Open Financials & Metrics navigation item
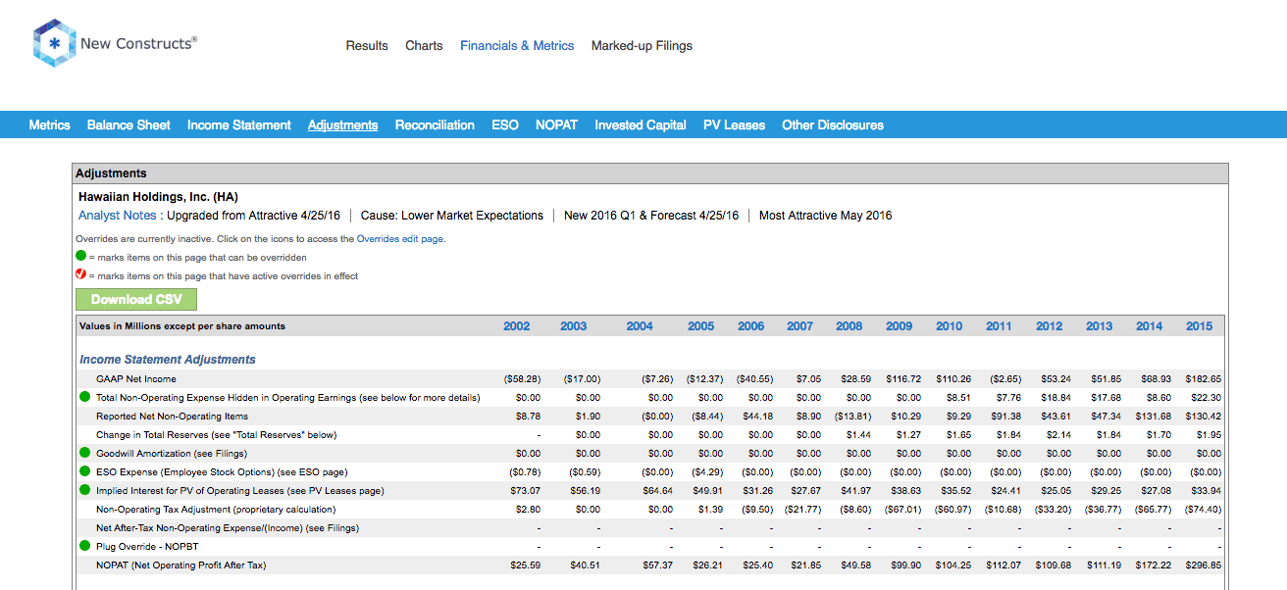The image size is (1287, 590). point(517,46)
